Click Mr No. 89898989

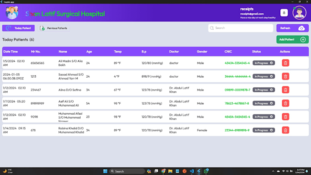coord(38,103)
